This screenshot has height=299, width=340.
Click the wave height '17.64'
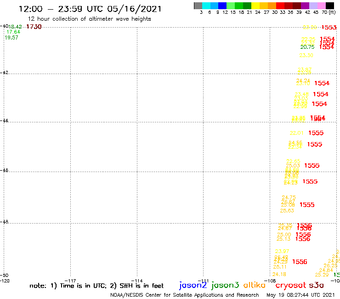tap(13, 32)
